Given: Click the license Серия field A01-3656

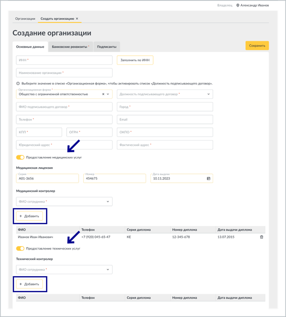Looking at the screenshot, I should 47,179.
